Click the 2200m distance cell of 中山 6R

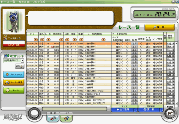pyautogui.click(x=80, y=97)
